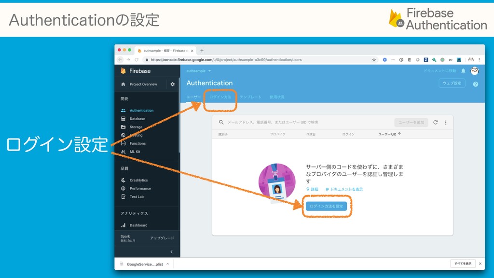Open user account avatar
Viewport: 494px width, 278px height.
click(x=475, y=71)
